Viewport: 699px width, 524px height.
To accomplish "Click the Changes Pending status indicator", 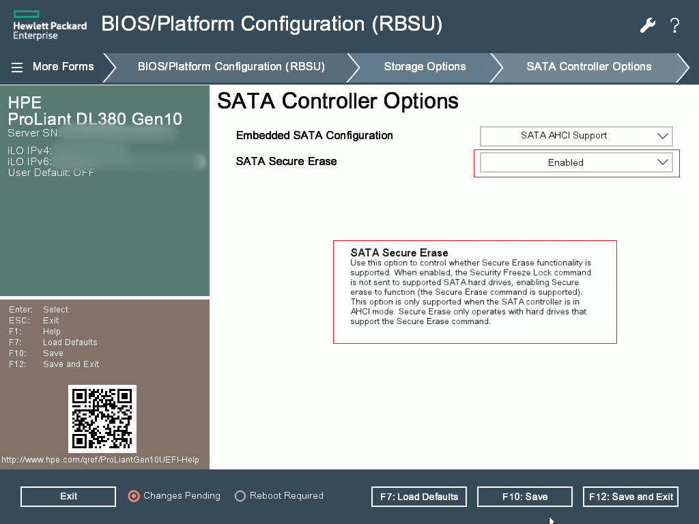I will (174, 496).
